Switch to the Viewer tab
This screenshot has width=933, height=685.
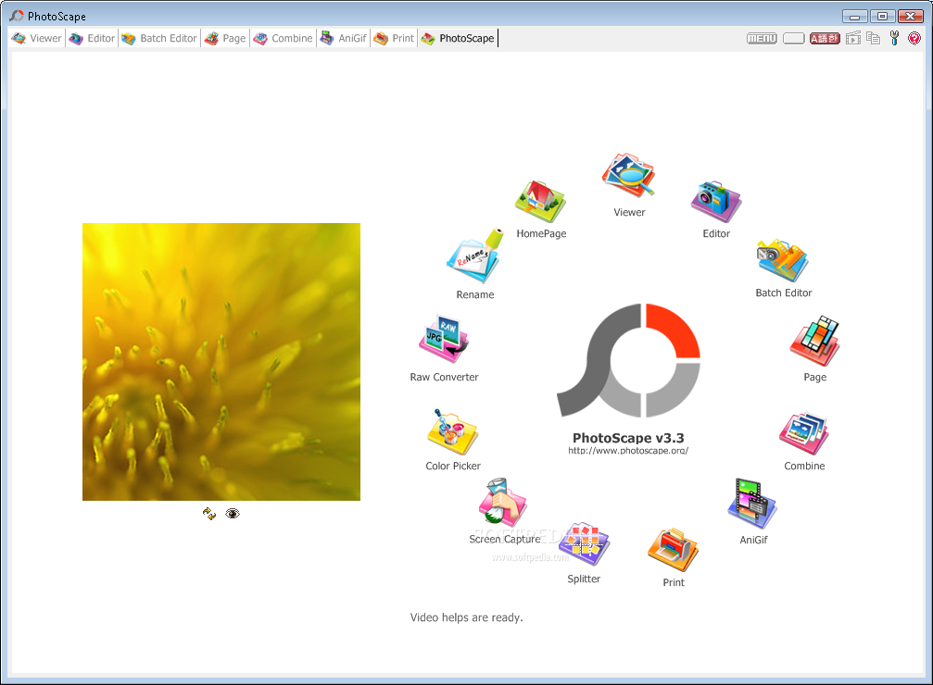pyautogui.click(x=37, y=38)
